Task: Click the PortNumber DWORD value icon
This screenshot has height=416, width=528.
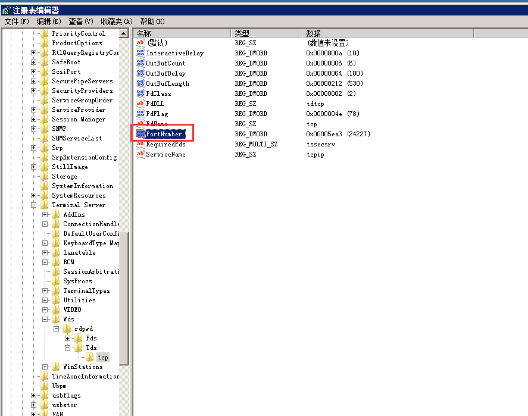Action: [140, 134]
